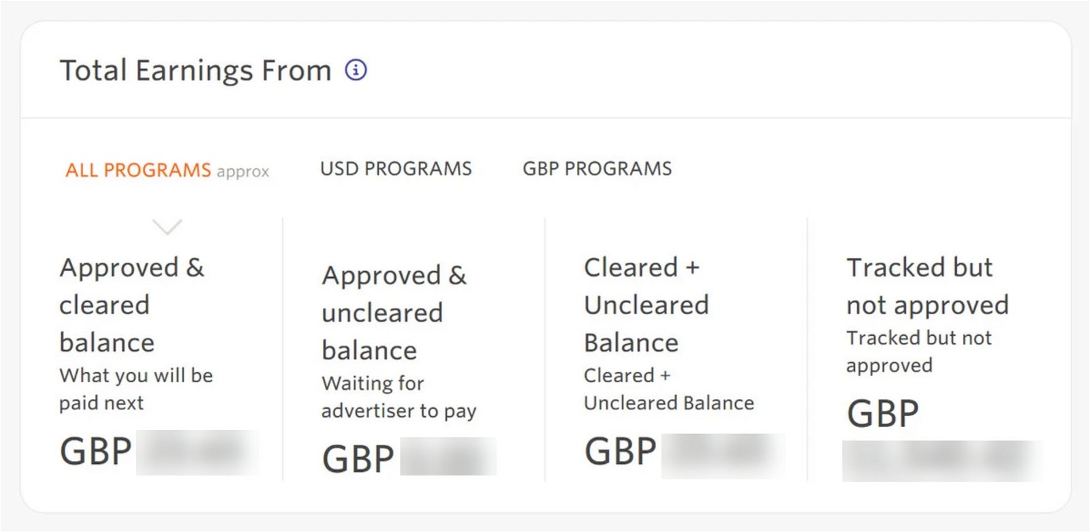The width and height of the screenshot is (1090, 532).
Task: Select the ALL PROGRAMS tab
Action: pos(138,170)
